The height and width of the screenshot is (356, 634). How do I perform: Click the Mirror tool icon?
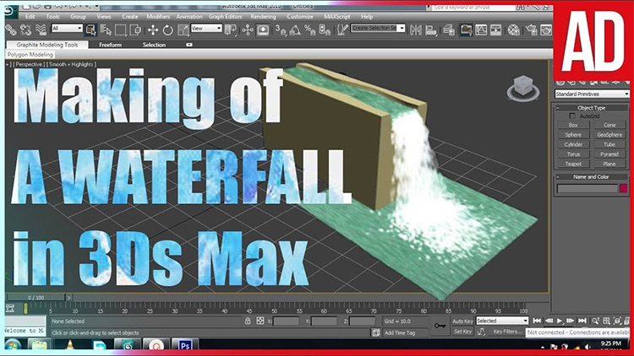[x=416, y=30]
